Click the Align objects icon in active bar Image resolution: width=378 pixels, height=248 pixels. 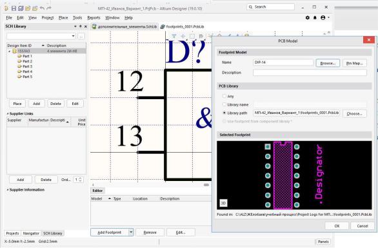[201, 36]
